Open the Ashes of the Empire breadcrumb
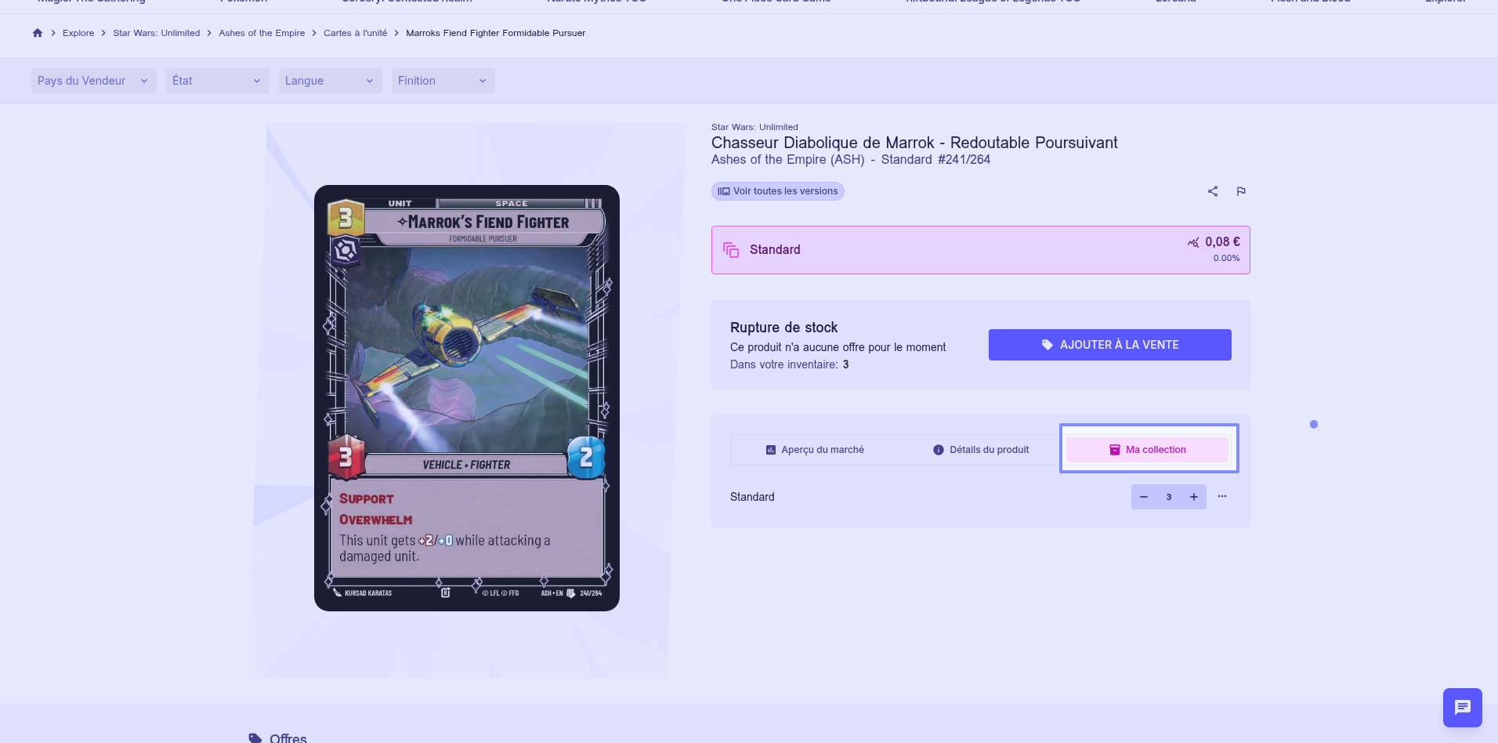 (262, 33)
